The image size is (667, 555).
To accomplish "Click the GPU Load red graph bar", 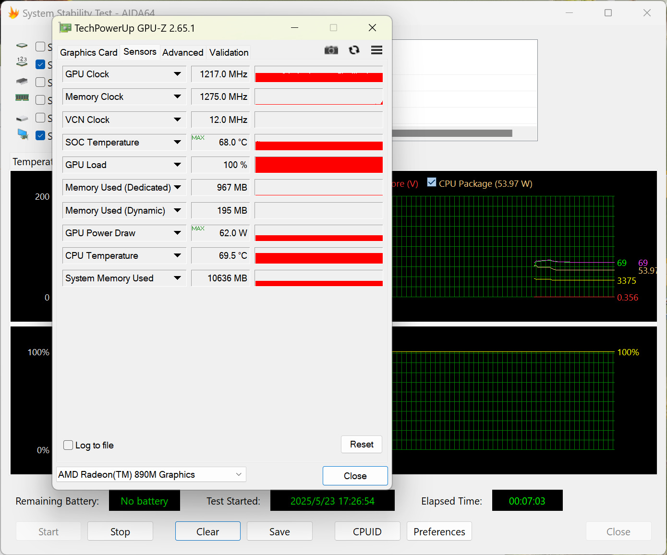I will pyautogui.click(x=319, y=165).
